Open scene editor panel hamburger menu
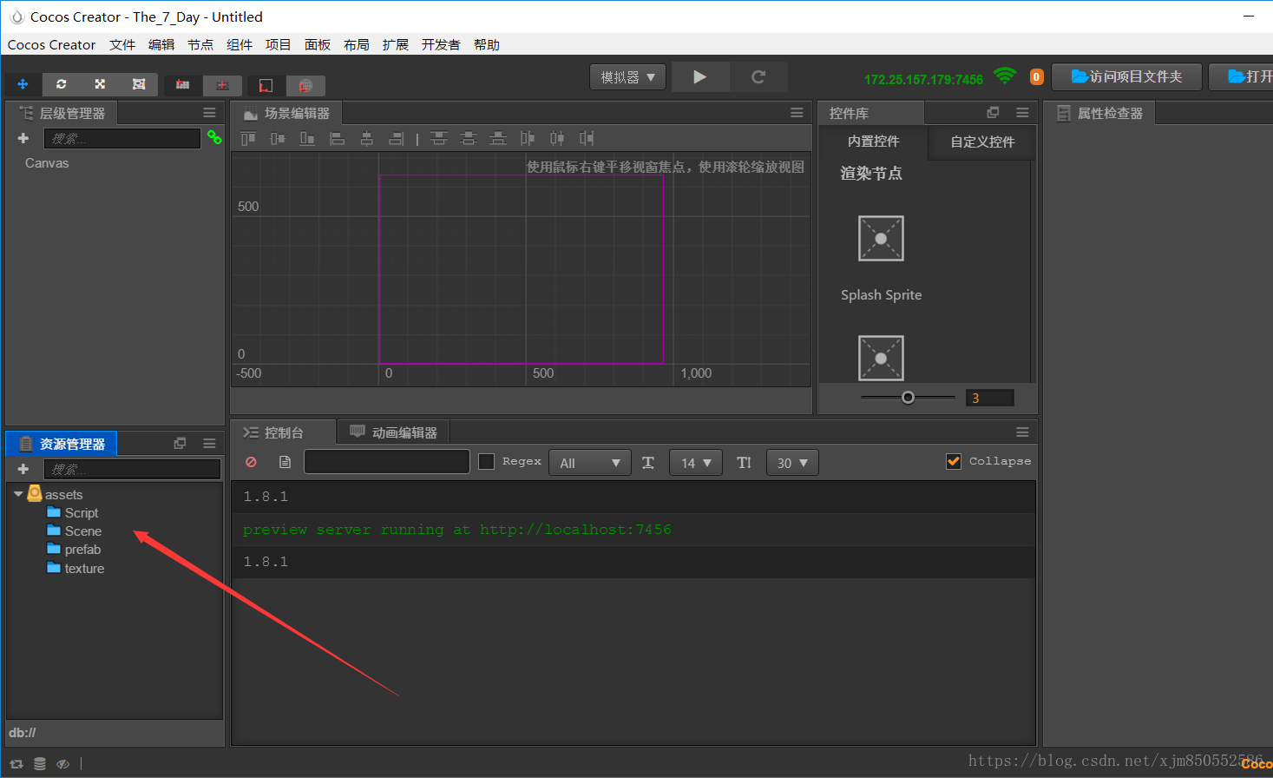 [797, 113]
